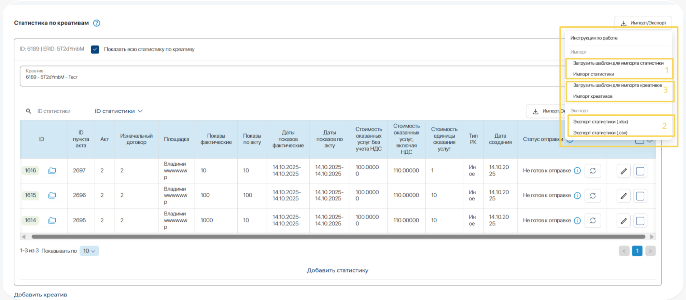
Task: Click refresh status icon in row 1615
Action: pos(593,195)
